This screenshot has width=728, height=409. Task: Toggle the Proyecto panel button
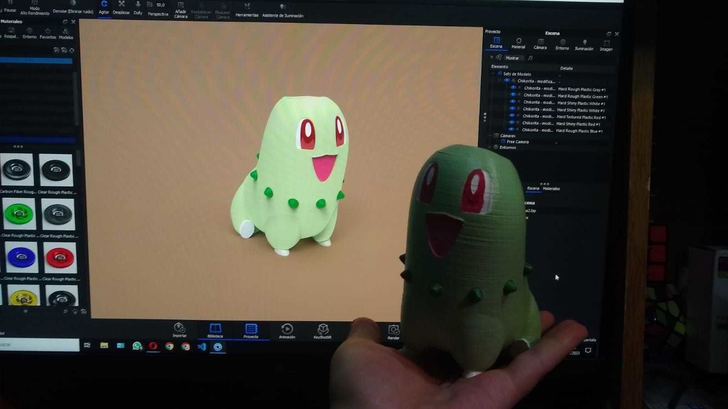(251, 331)
